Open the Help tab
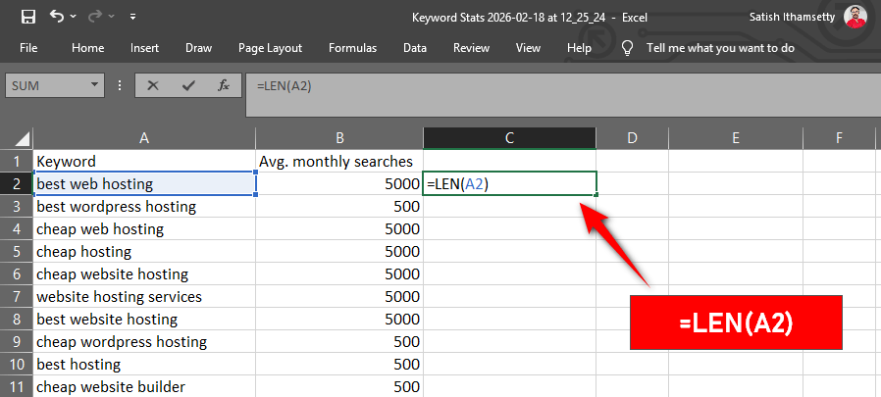The width and height of the screenshot is (881, 397). click(x=579, y=48)
